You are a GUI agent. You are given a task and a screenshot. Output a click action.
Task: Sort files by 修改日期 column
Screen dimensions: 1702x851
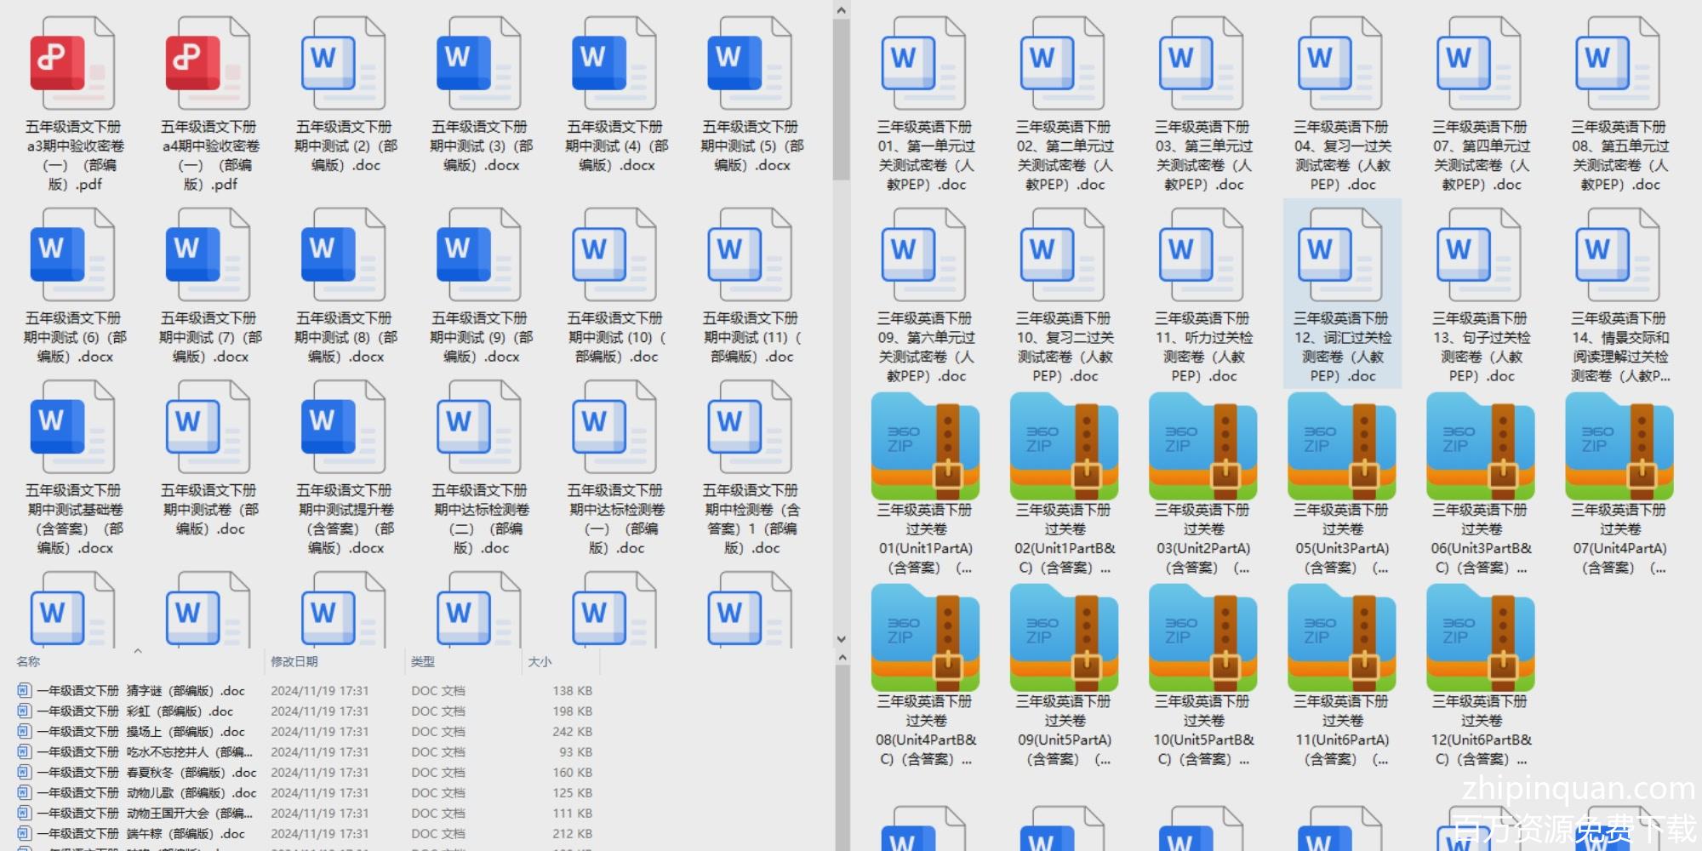click(x=294, y=661)
